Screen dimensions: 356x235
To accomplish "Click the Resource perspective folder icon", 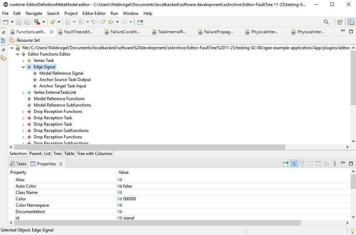I will [351, 22].
